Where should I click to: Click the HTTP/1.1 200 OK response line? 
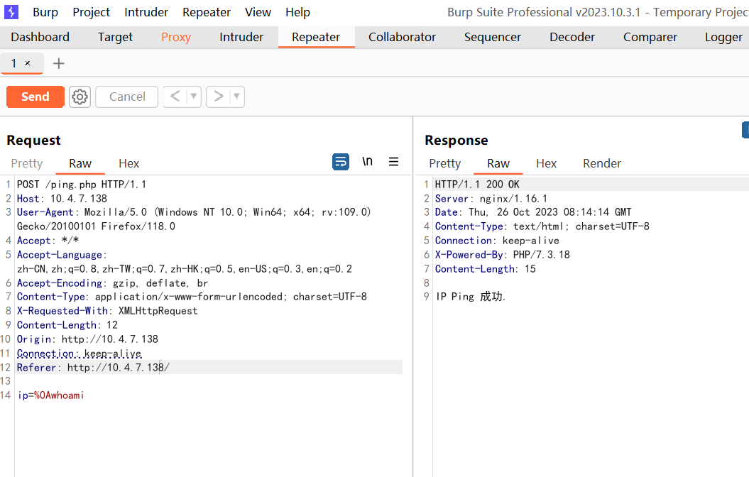point(477,185)
